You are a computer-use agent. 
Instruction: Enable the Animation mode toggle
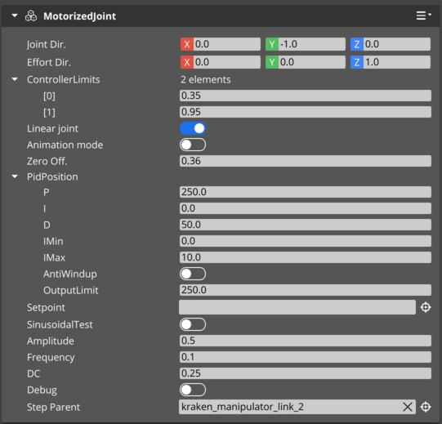193,145
